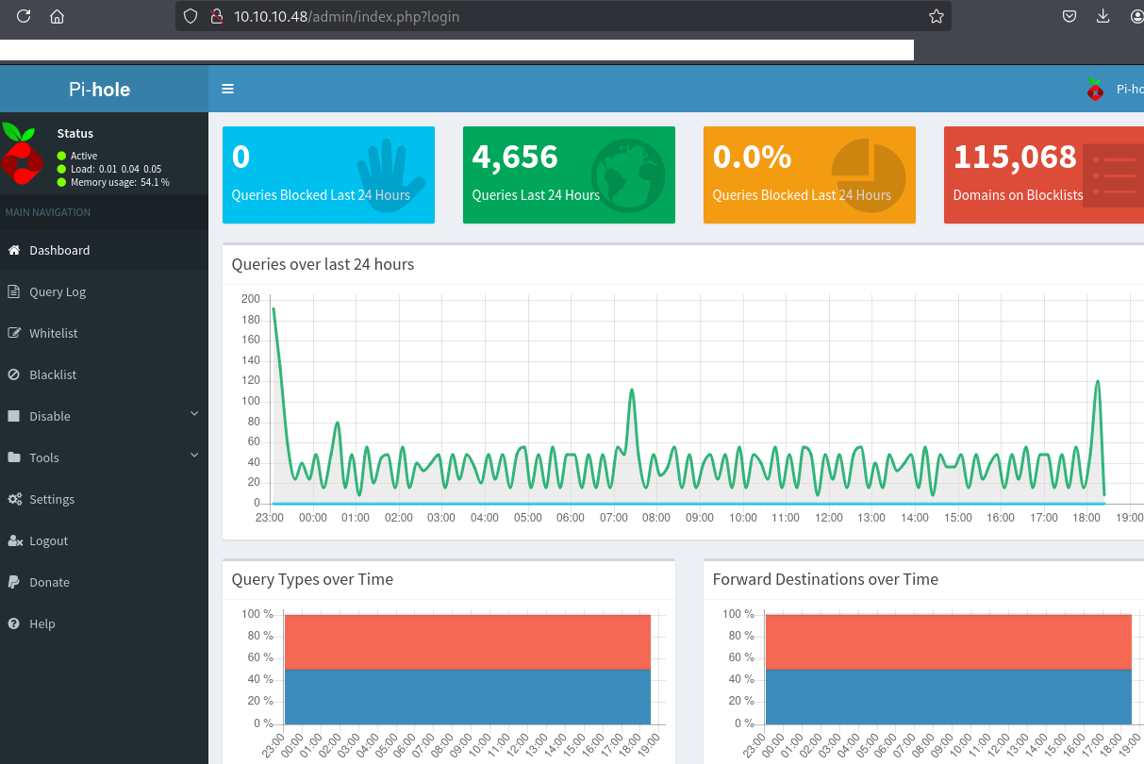
Task: Click the Query Log file icon
Action: click(x=14, y=291)
